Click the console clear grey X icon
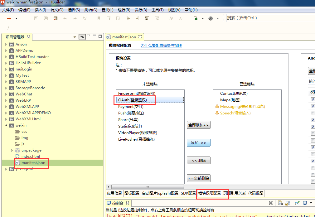Image resolution: width=315 pixels, height=217 pixels. coord(271,203)
